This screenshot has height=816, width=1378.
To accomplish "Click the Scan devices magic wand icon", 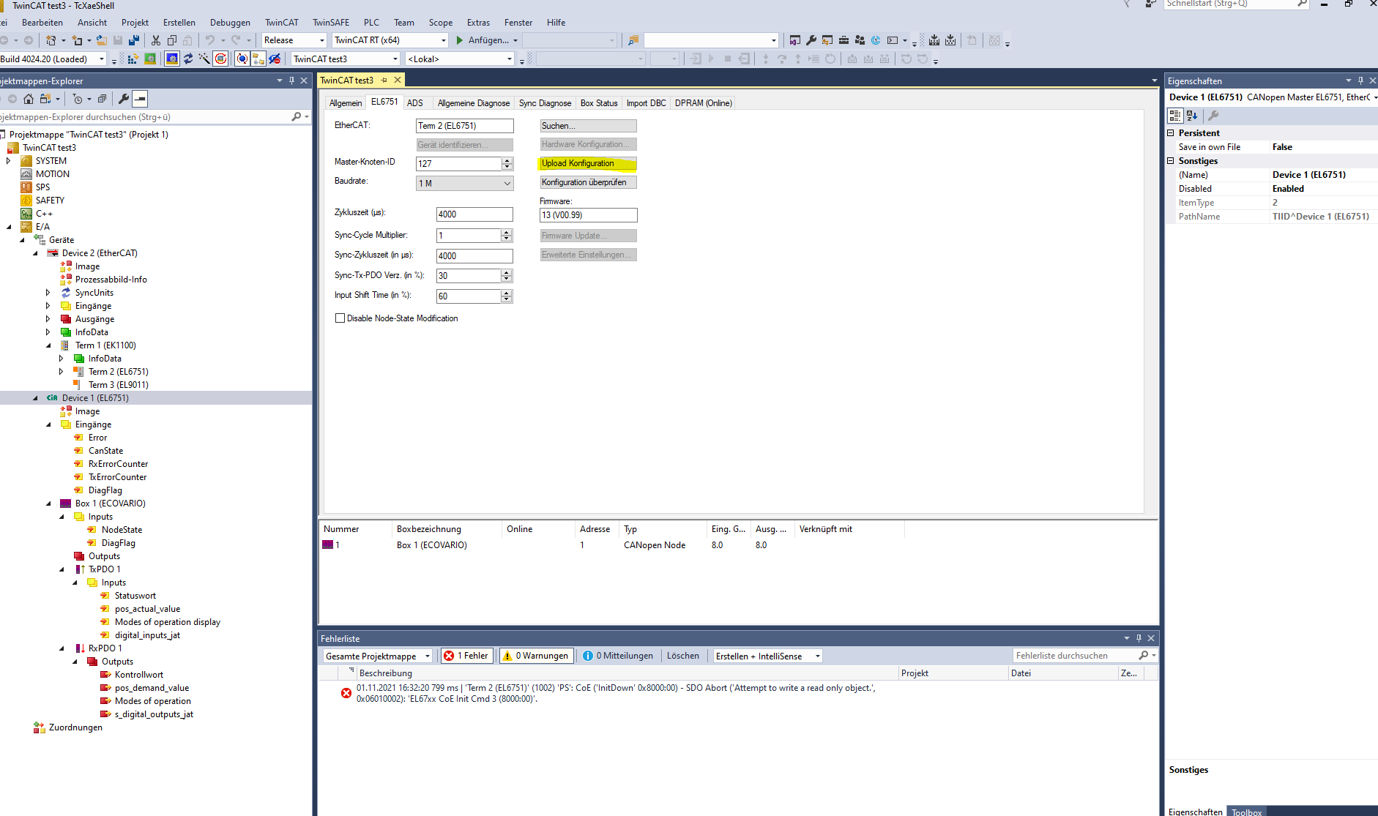I will (204, 59).
